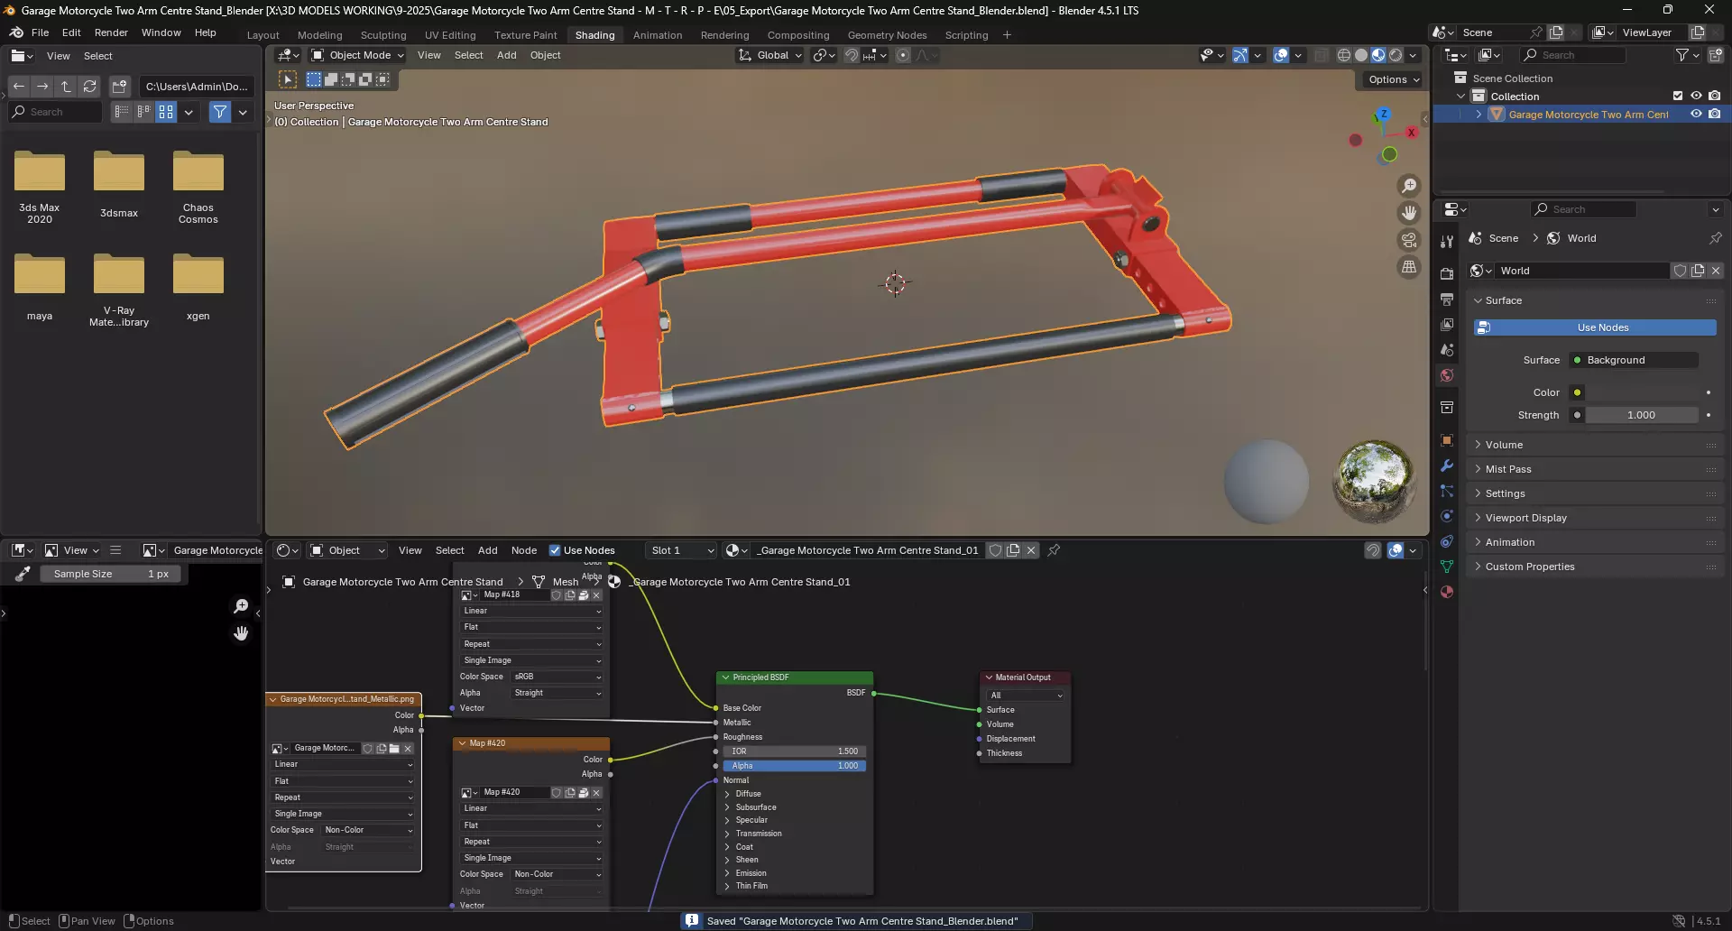The width and height of the screenshot is (1732, 931).
Task: Open the Render menu
Action: point(111,32)
